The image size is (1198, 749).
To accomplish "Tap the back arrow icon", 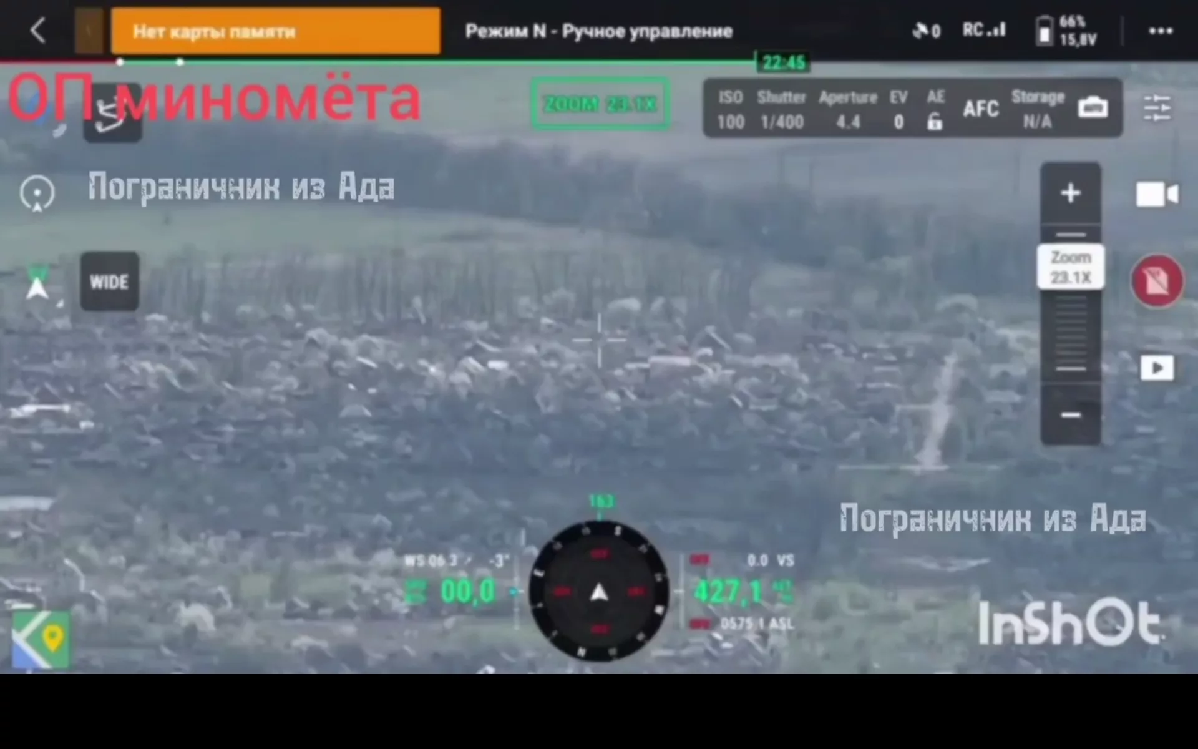I will pyautogui.click(x=39, y=30).
